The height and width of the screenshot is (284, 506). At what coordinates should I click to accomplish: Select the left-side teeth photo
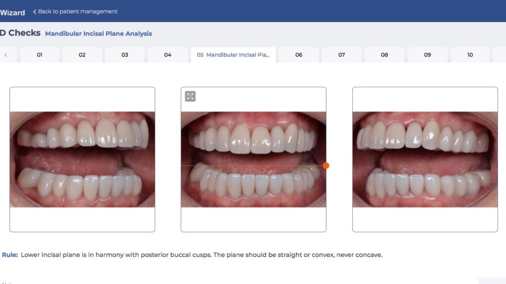pos(82,159)
